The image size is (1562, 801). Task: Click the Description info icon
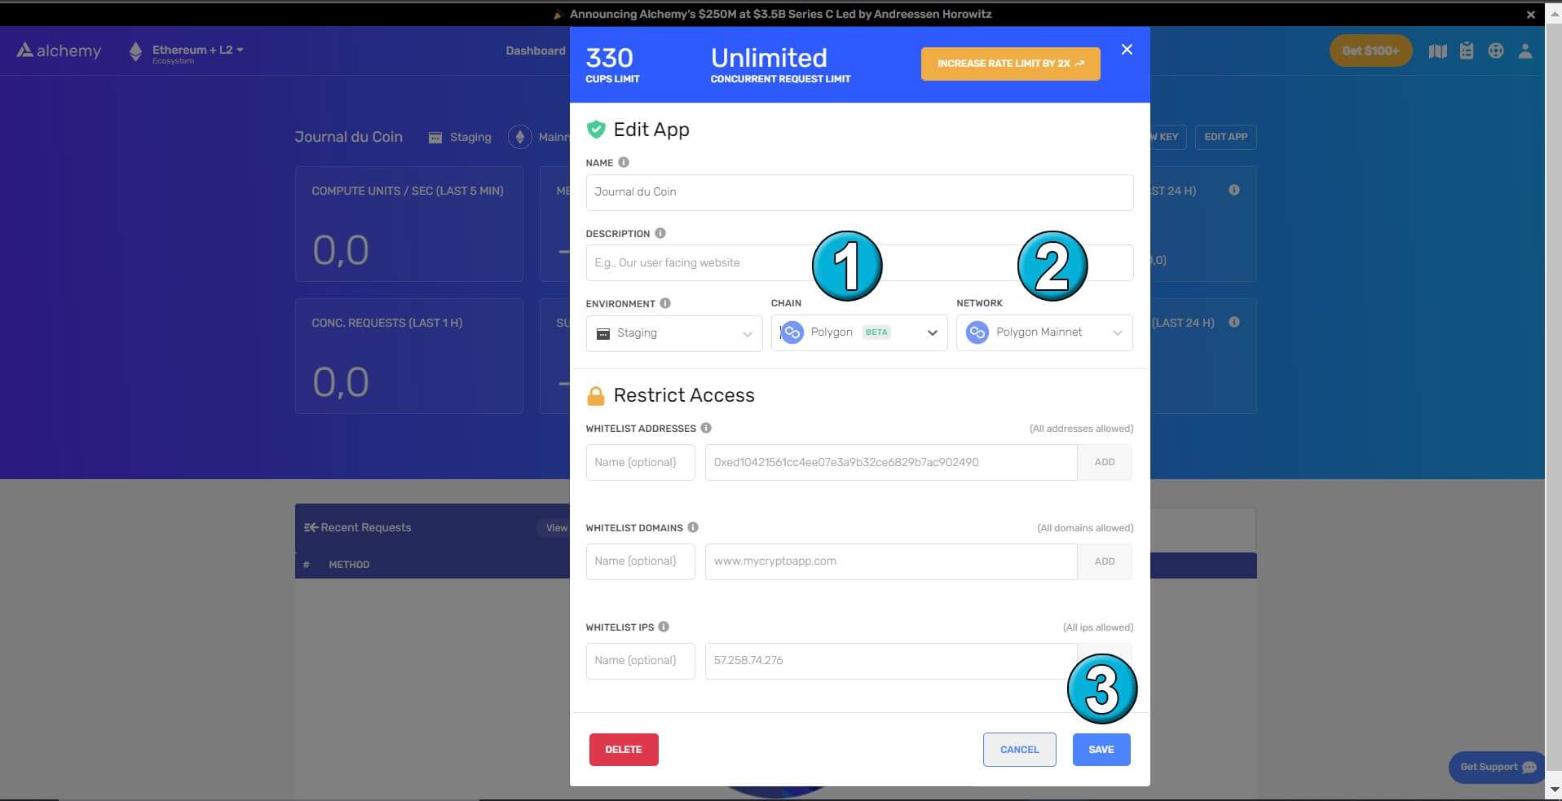(x=660, y=233)
